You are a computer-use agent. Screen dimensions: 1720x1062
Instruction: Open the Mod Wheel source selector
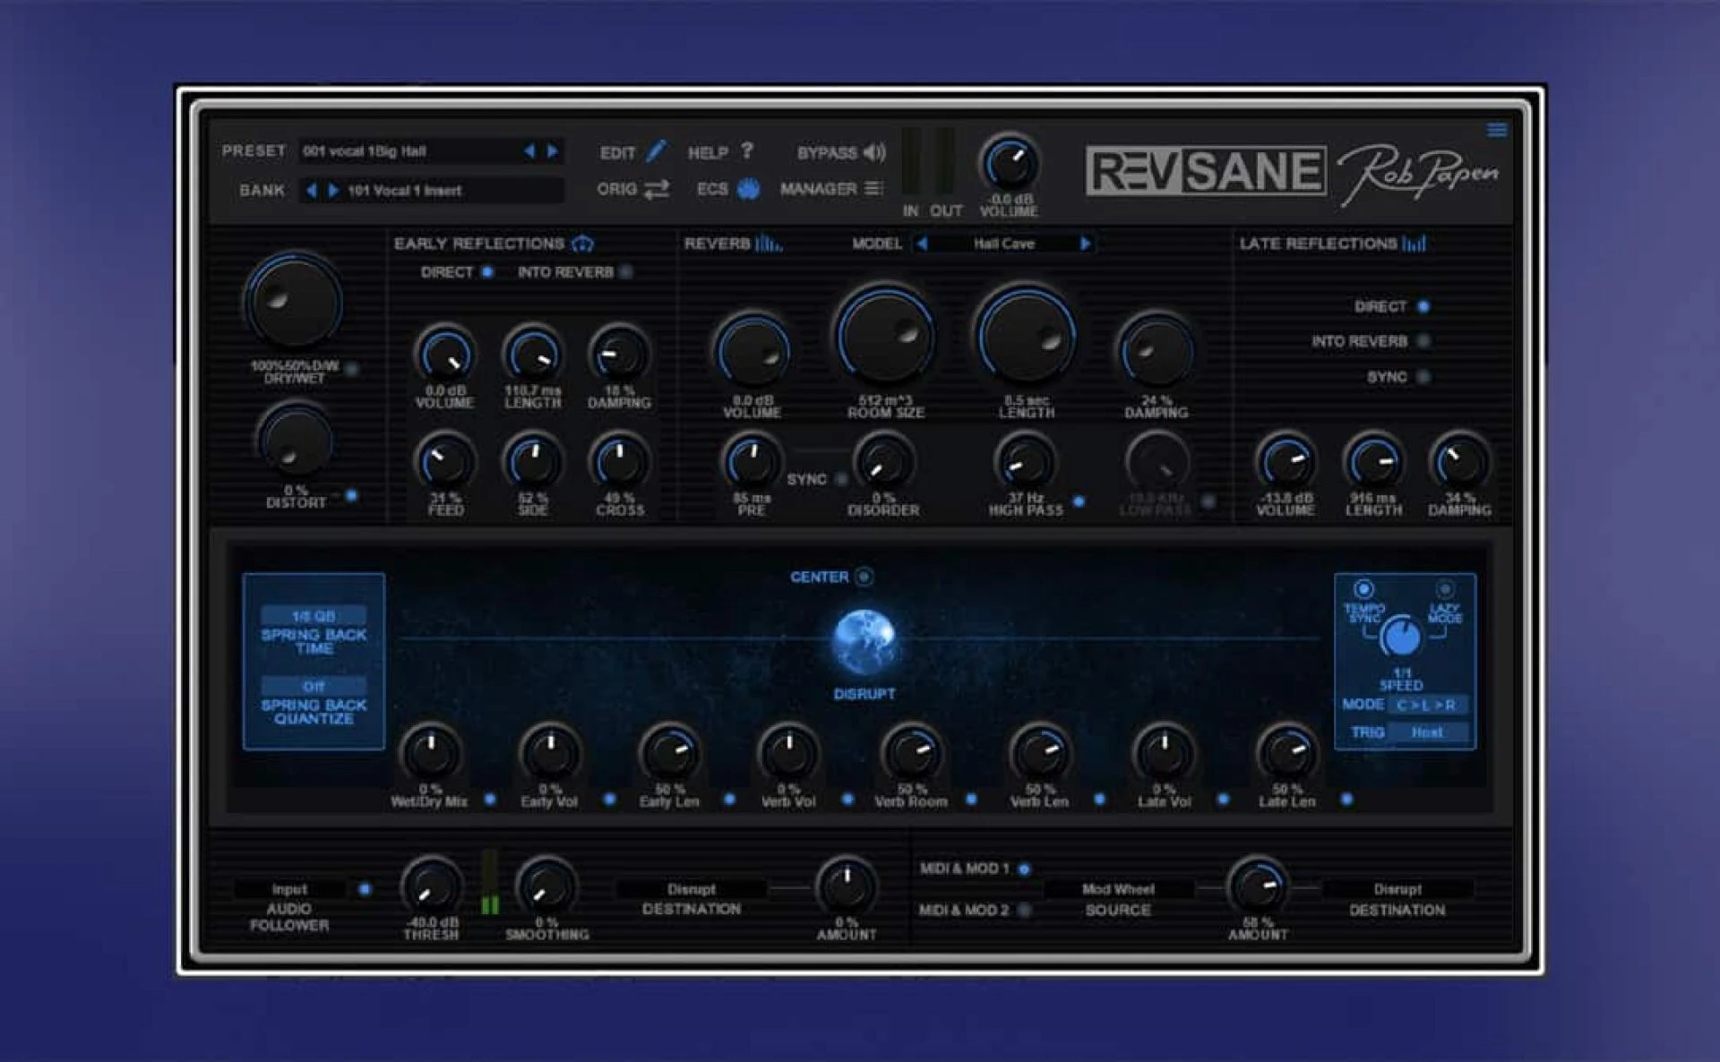[x=1118, y=889]
